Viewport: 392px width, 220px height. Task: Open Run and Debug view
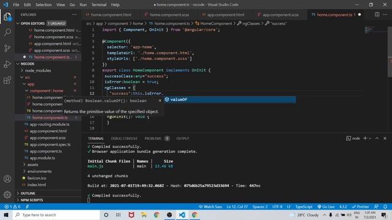(7, 64)
